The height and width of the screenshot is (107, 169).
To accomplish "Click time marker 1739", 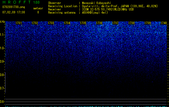I will 148,23.
